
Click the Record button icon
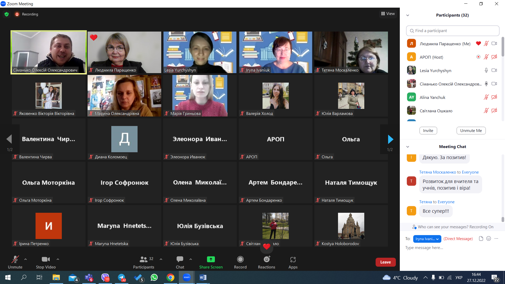pos(240,259)
